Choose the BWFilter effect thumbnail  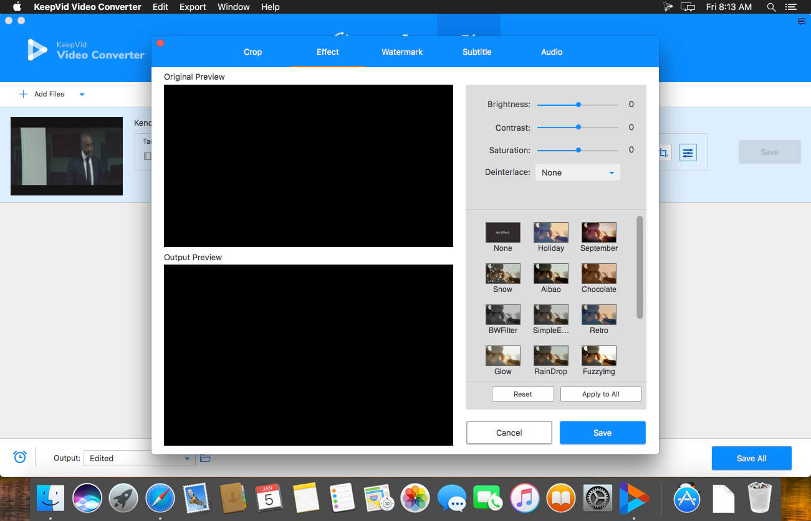point(503,314)
